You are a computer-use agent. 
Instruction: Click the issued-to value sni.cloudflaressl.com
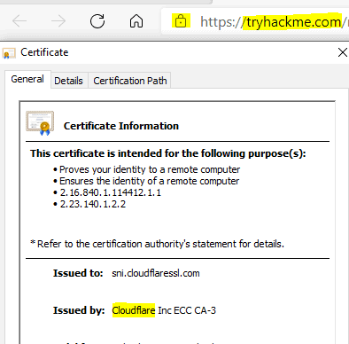coord(156,273)
